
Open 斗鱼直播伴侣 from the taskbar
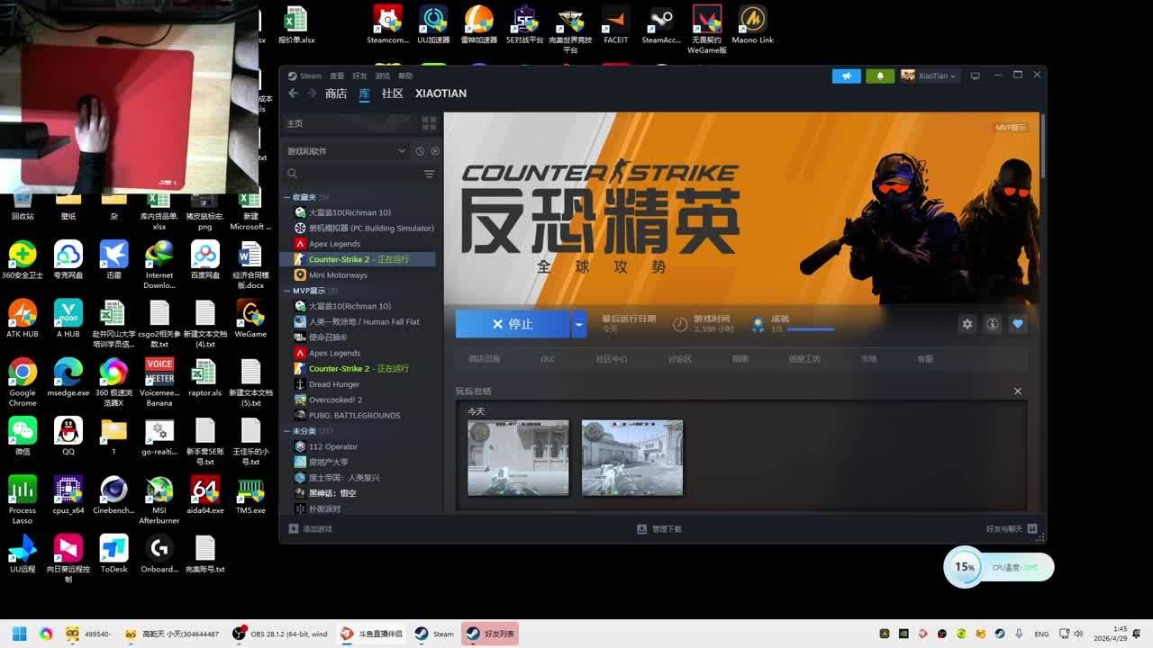point(371,634)
